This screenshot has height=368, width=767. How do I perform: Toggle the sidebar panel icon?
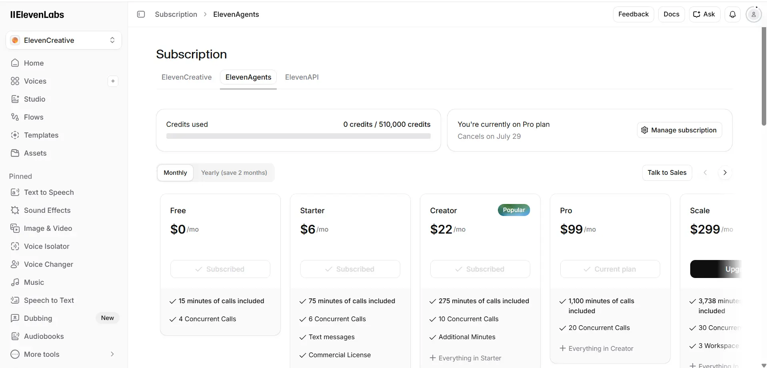141,14
